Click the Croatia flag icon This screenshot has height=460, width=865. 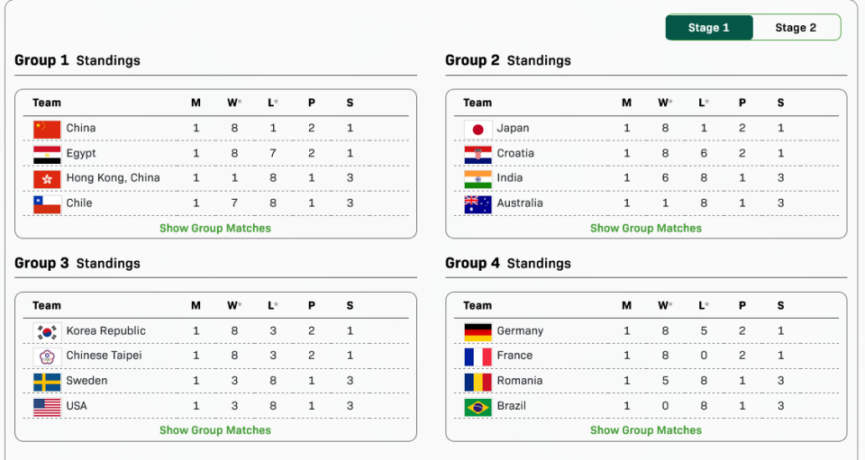pos(478,154)
